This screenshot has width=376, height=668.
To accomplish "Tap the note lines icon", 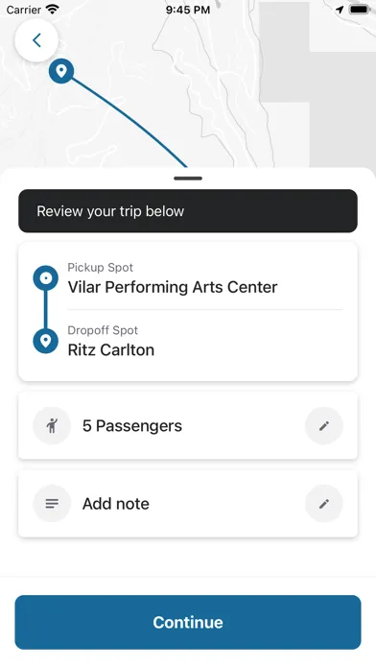I will tap(52, 504).
